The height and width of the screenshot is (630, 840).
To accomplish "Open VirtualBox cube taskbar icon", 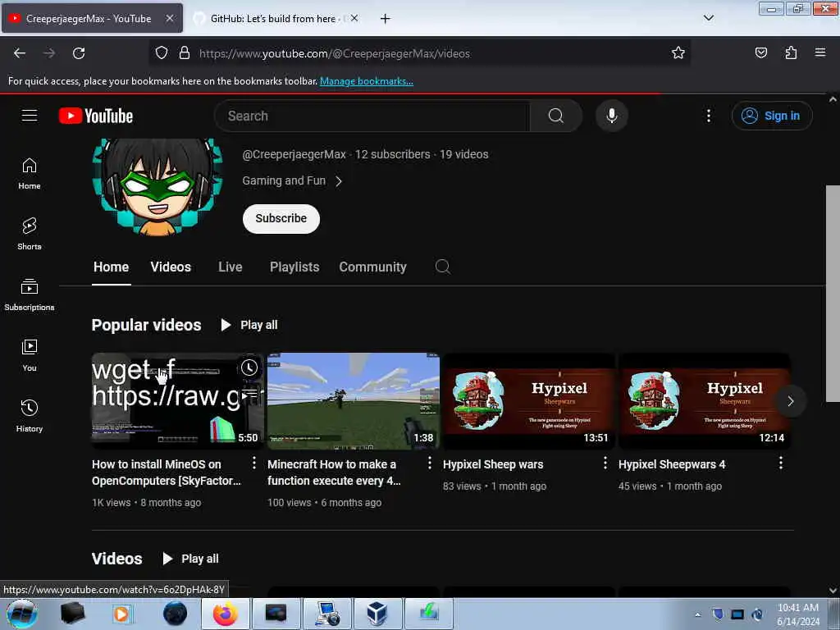I will 377,614.
